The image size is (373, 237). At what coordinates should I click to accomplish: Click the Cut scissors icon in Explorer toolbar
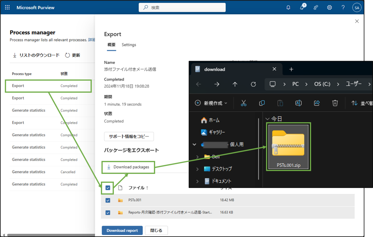[x=243, y=103]
